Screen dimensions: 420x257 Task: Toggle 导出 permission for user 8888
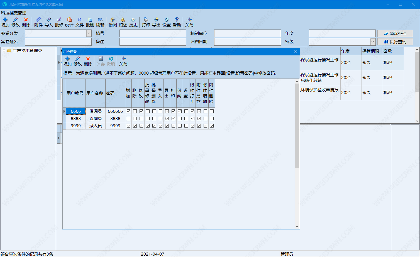point(167,118)
